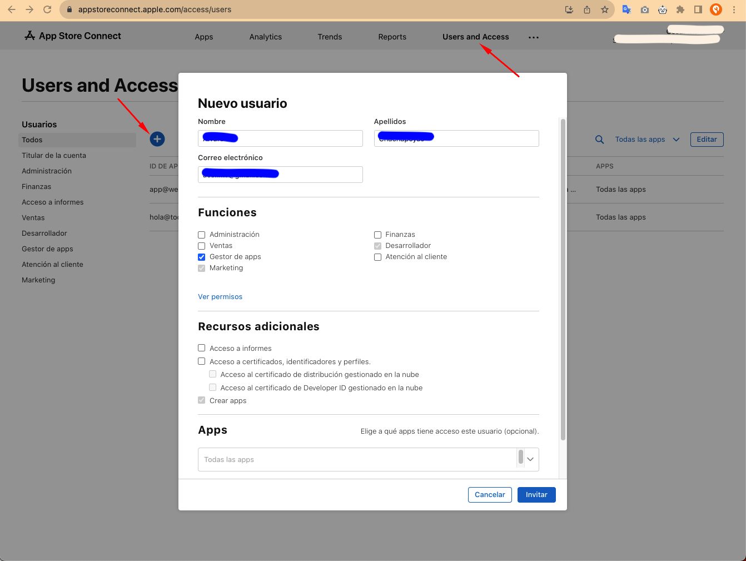Screen dimensions: 746x561
Task: Click the robot face extension icon
Action: click(663, 9)
